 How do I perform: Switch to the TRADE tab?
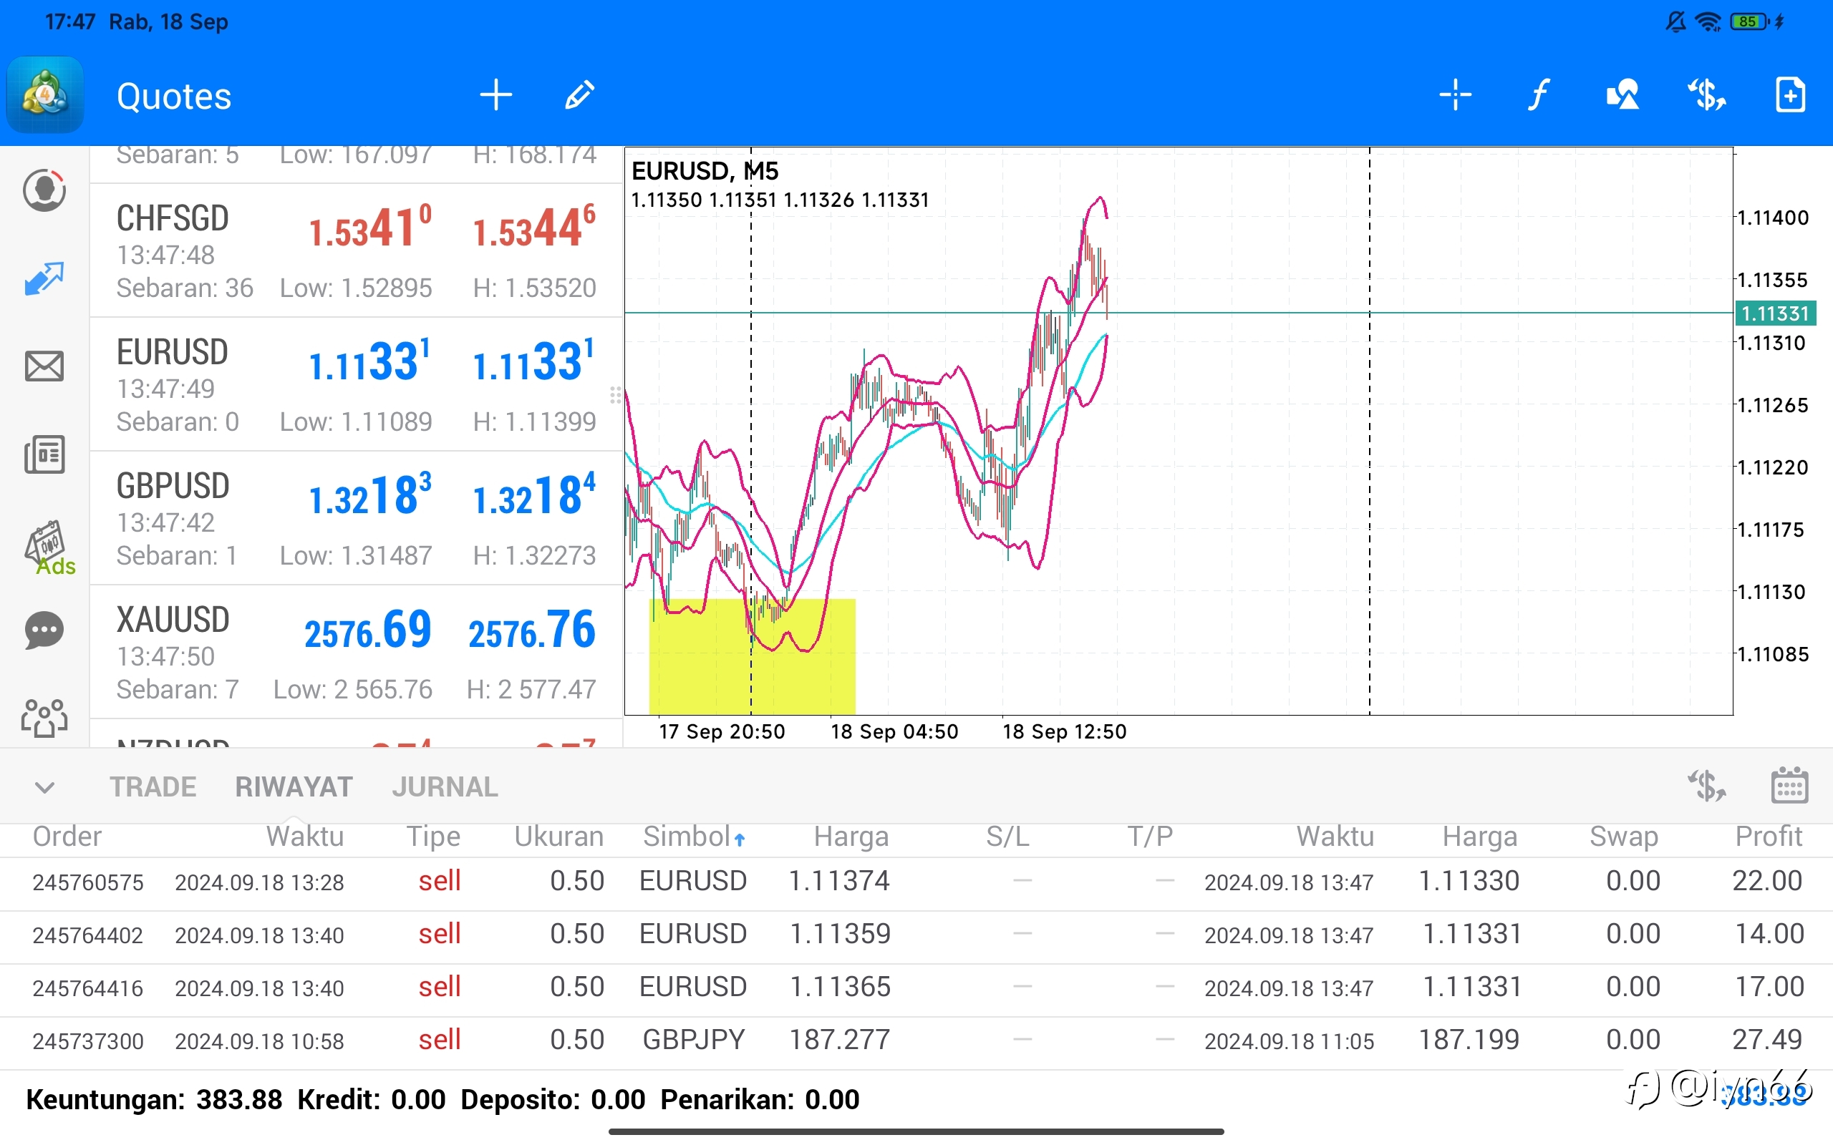click(x=153, y=788)
